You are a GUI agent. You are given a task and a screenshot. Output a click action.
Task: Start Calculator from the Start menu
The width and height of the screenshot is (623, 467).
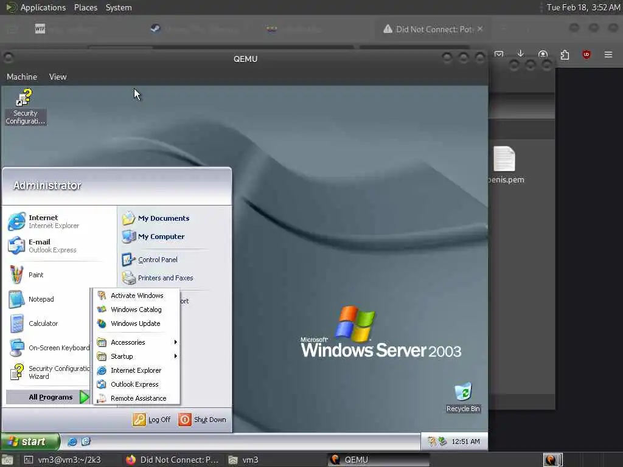pyautogui.click(x=33, y=323)
